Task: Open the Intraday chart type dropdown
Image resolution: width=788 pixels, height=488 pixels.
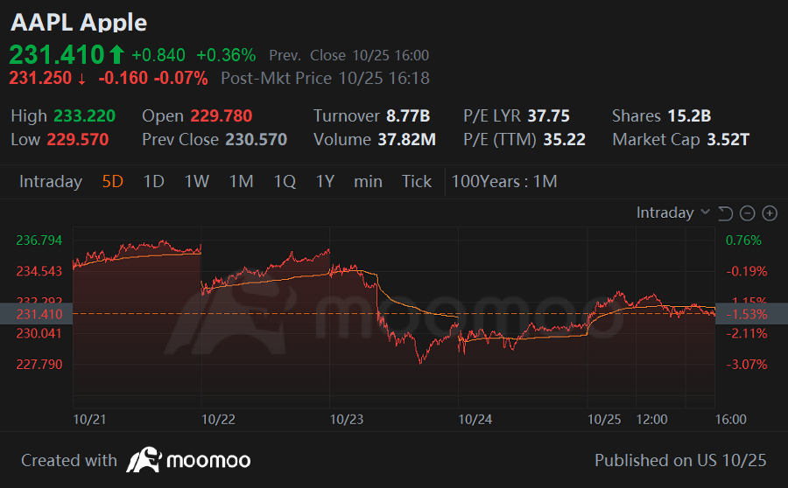Action: [673, 213]
